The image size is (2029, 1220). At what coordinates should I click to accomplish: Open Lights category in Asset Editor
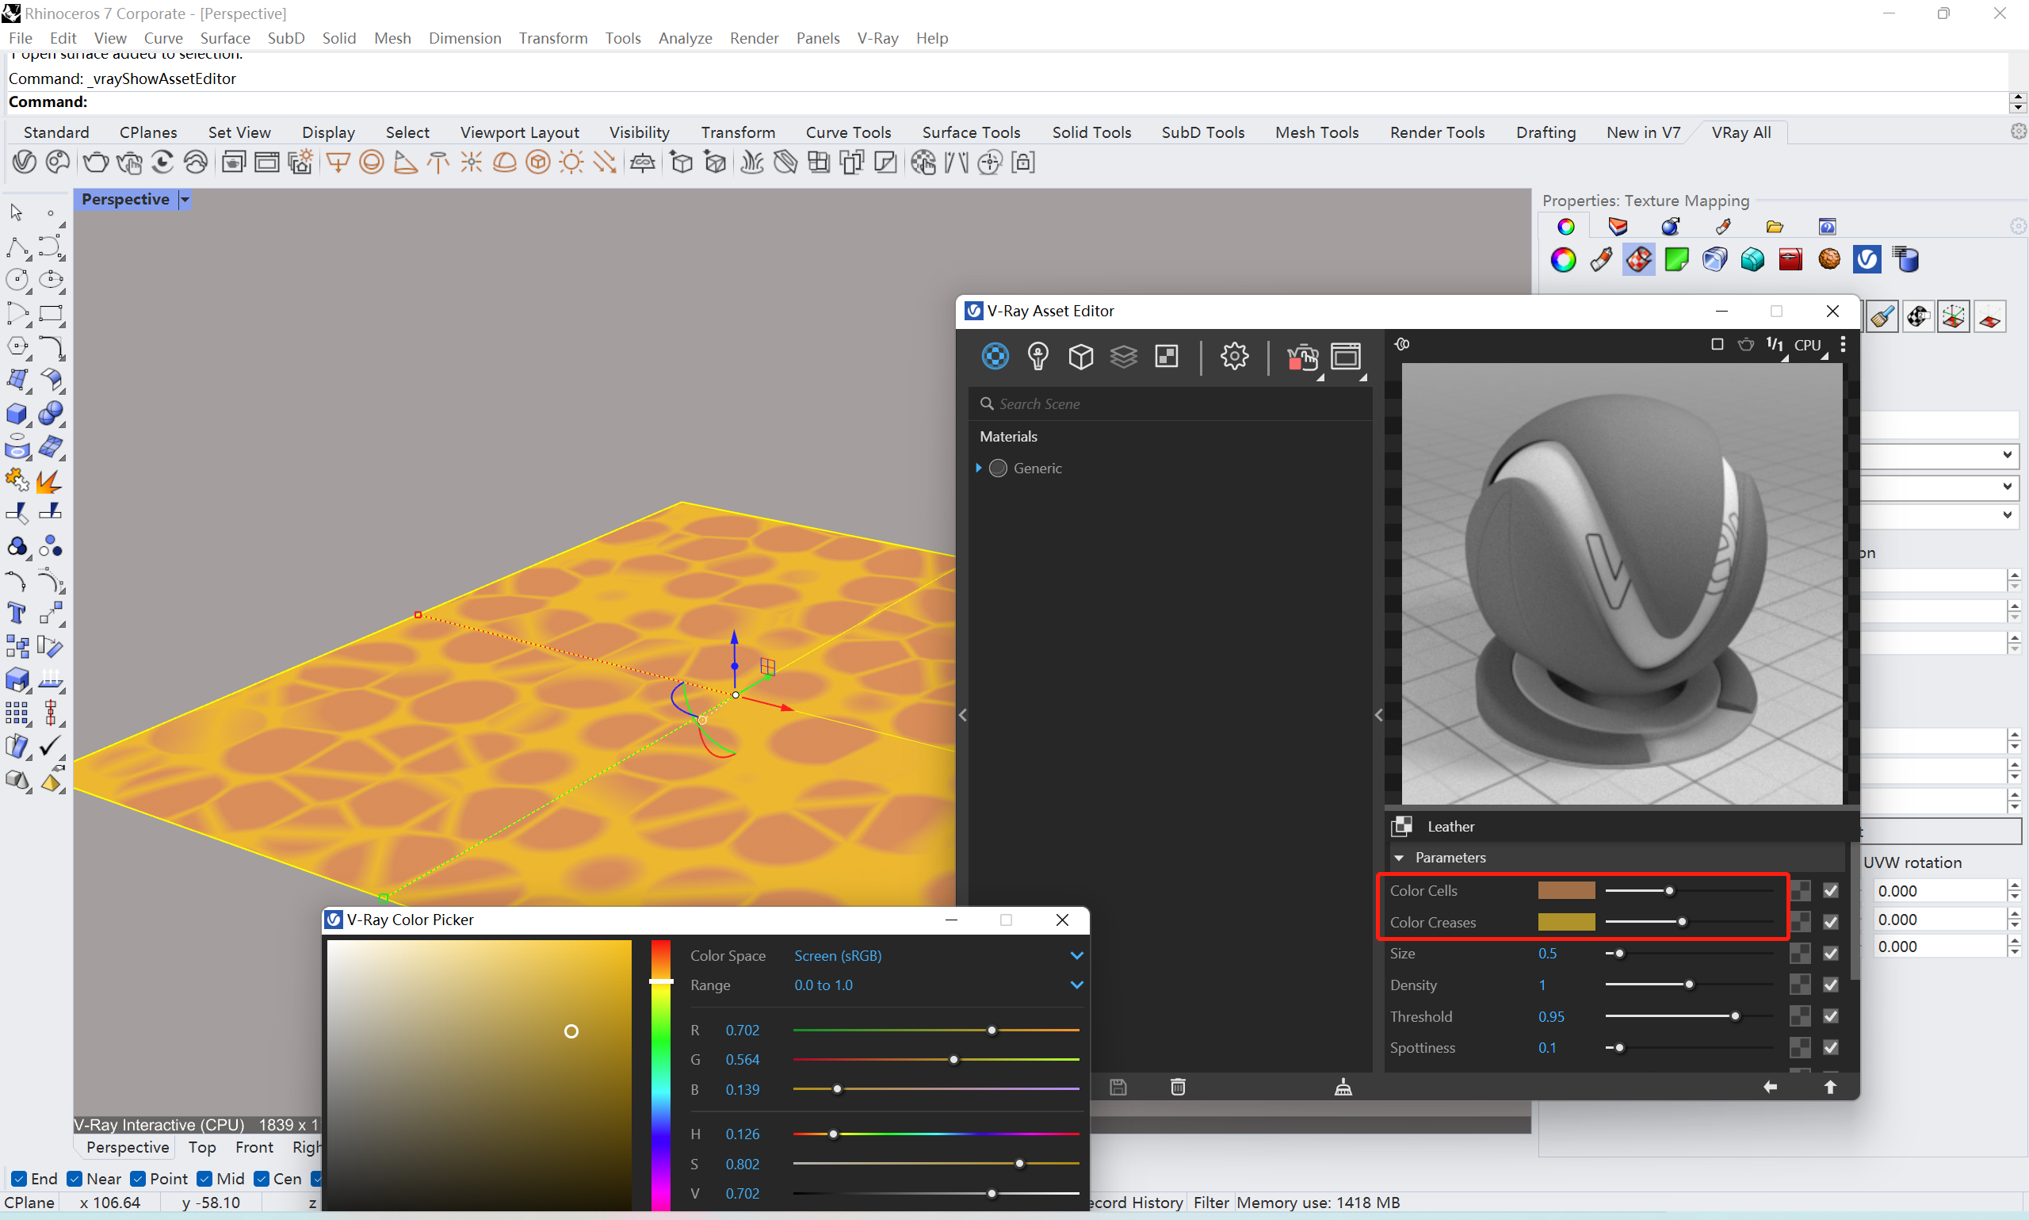click(1038, 357)
